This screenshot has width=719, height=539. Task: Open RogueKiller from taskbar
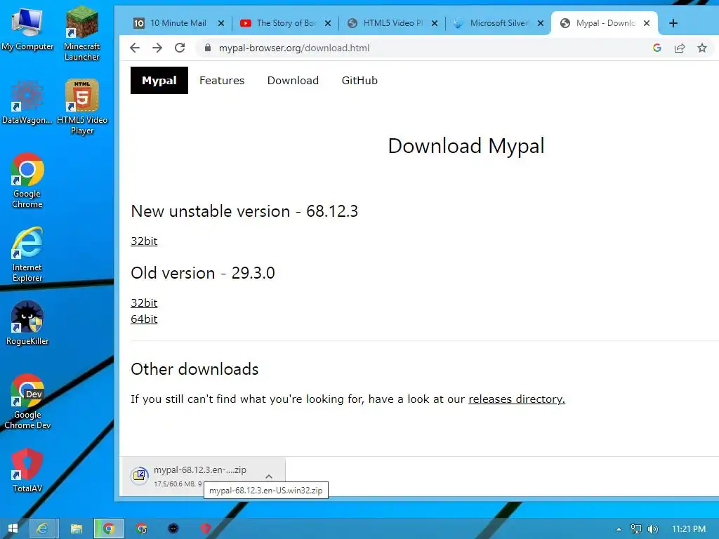[x=173, y=528]
